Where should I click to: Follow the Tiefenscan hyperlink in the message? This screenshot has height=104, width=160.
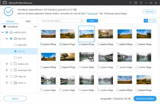pos(92,13)
